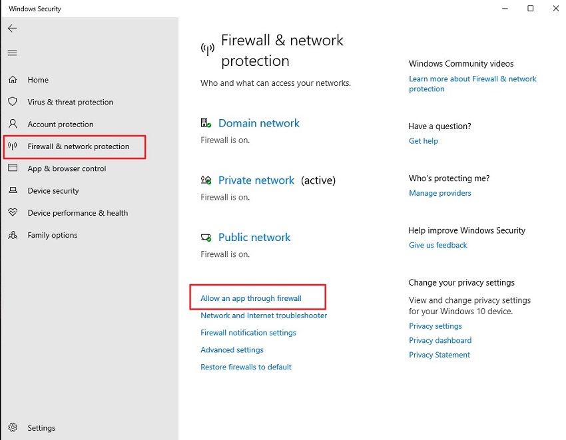Open Domain network settings
This screenshot has width=566, height=440.
click(258, 123)
